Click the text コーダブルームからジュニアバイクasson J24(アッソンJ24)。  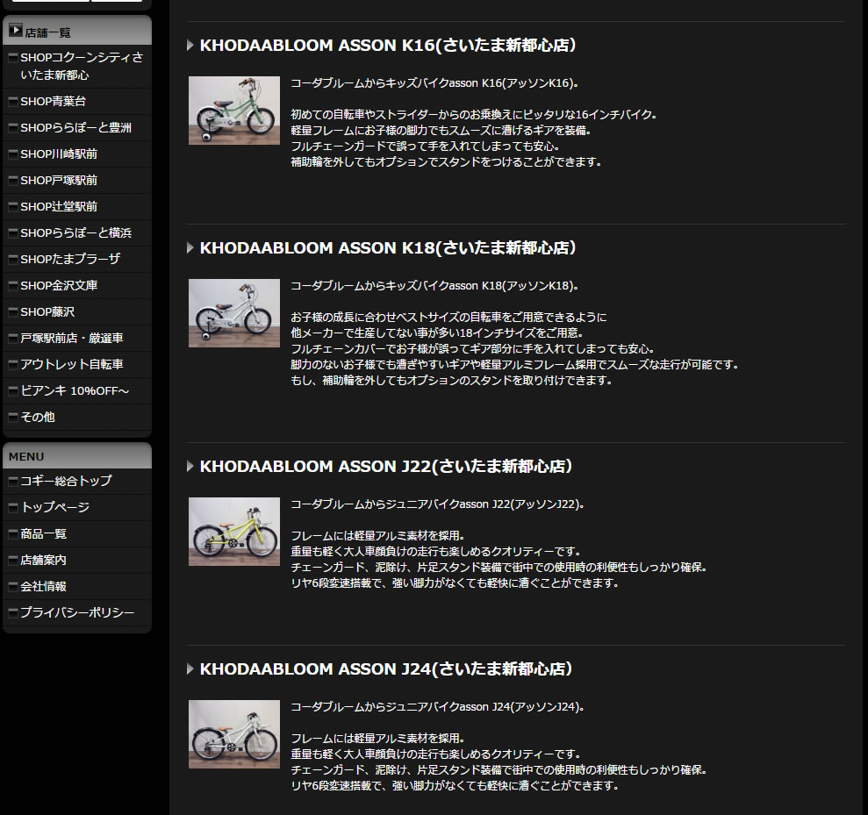click(x=437, y=706)
